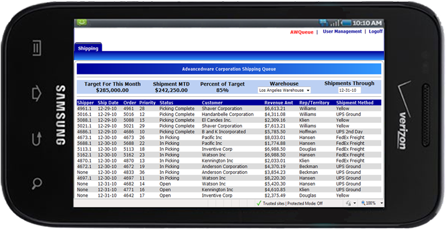Tap the green notification icon in status bar
446x229 pixels.
(x=81, y=22)
